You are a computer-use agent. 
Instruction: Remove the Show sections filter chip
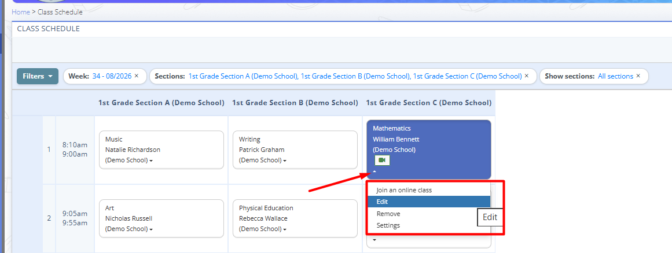tap(638, 76)
